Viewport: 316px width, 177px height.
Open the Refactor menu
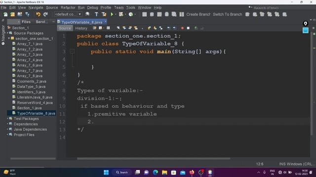[68, 7]
